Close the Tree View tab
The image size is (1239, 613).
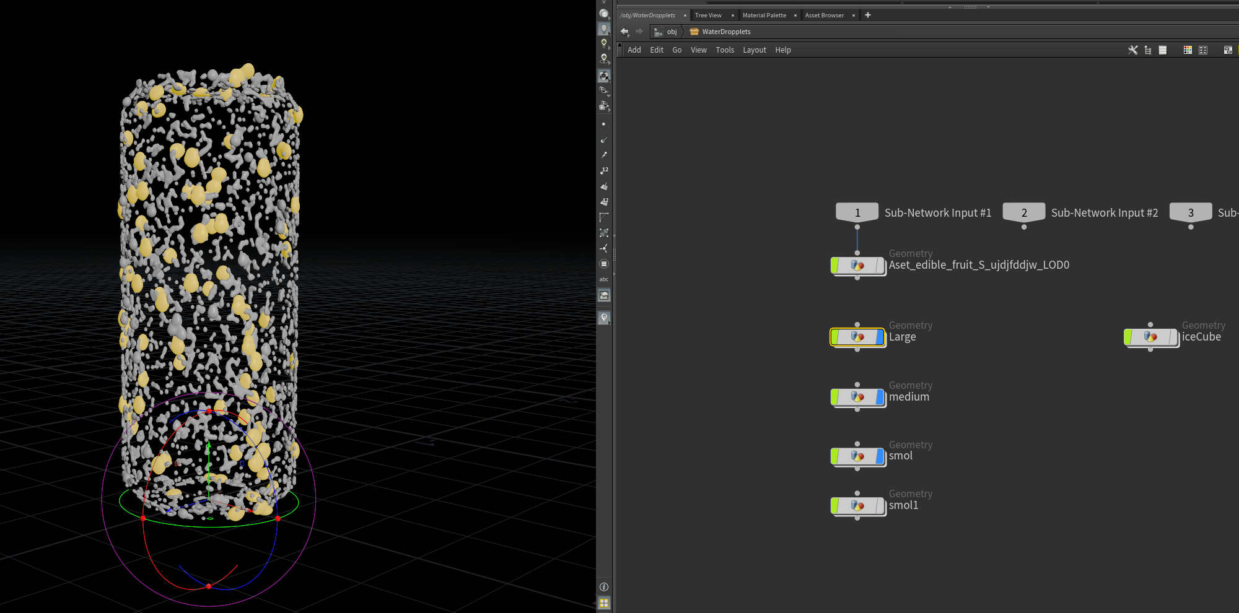(732, 15)
